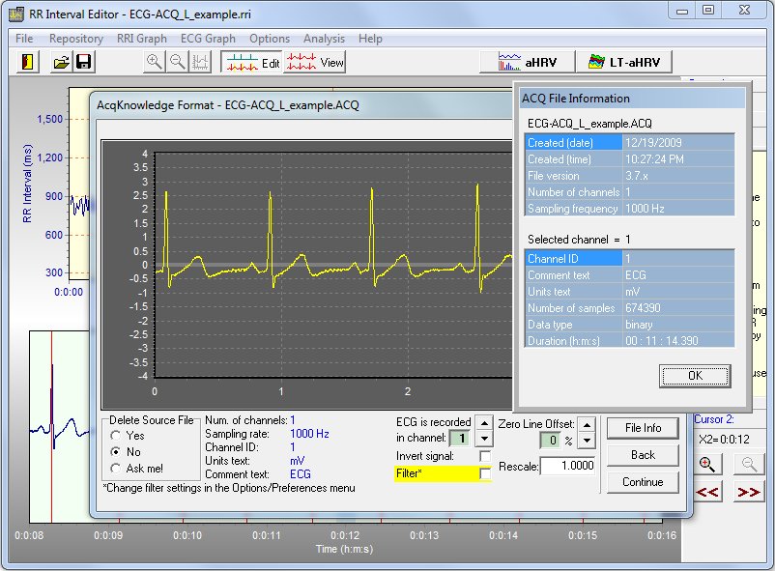Switch to View mode in toolbar

pyautogui.click(x=316, y=62)
